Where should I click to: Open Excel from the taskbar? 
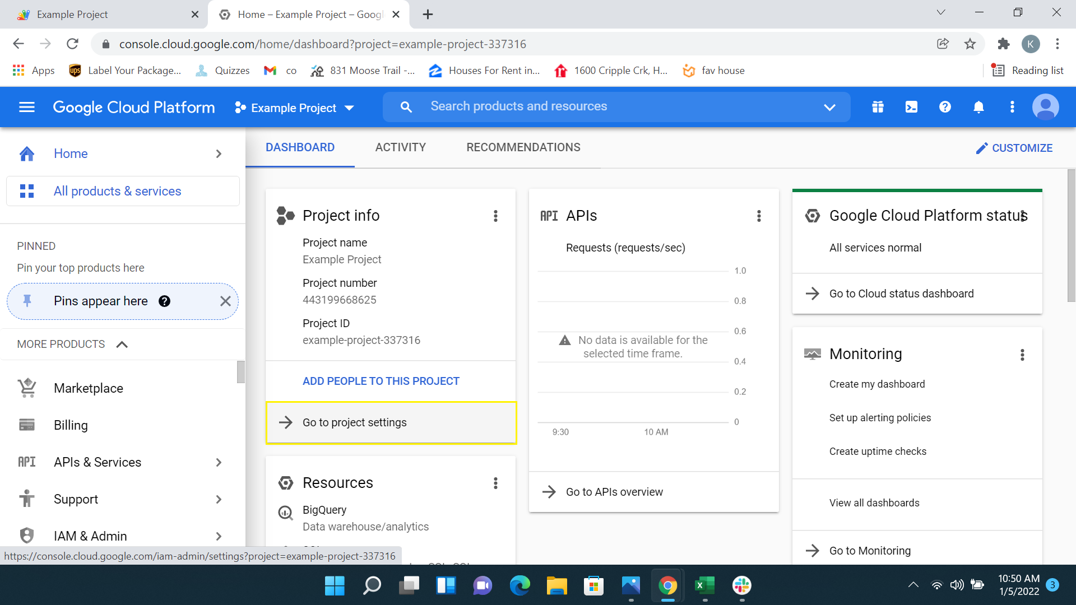pos(704,585)
